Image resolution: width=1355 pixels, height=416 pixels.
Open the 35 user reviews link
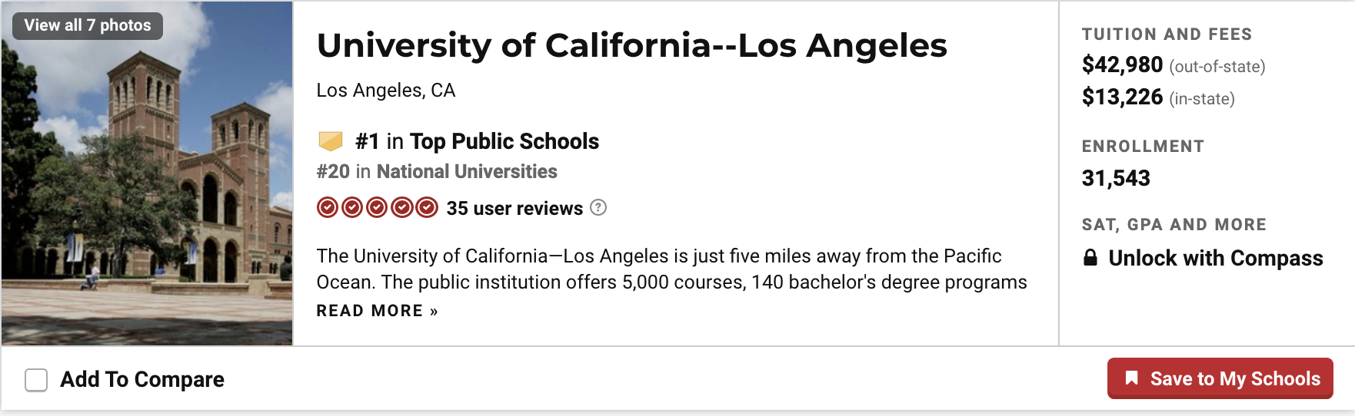pos(514,208)
